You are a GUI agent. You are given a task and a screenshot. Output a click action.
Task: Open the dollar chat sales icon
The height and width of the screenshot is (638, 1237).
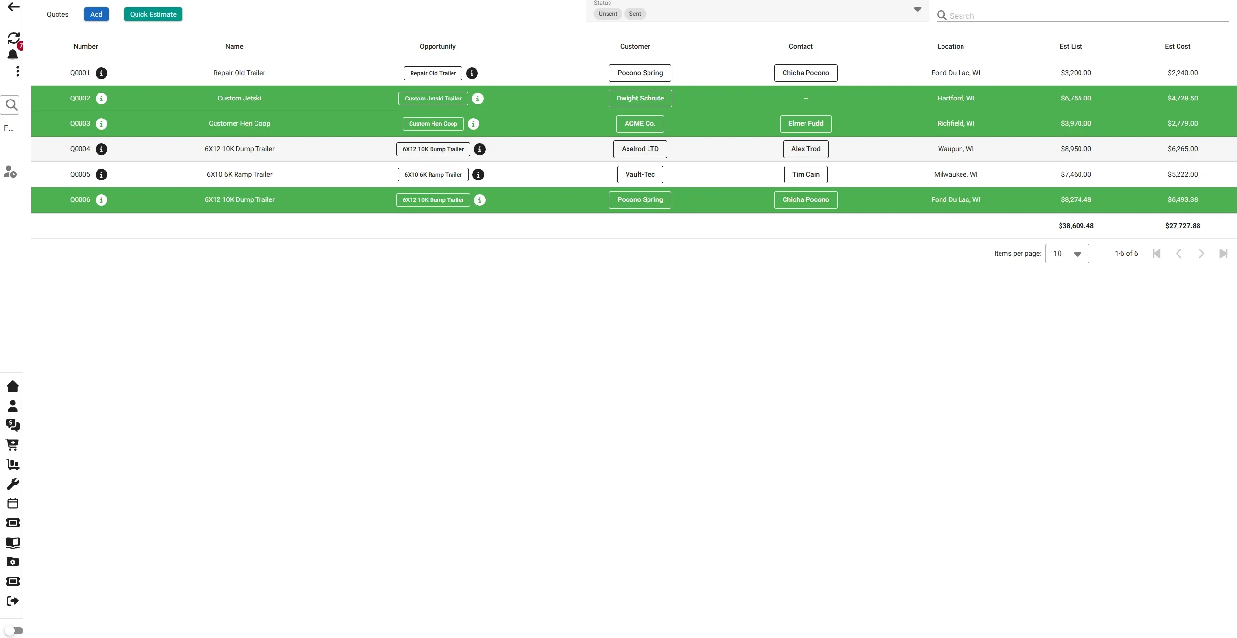13,425
